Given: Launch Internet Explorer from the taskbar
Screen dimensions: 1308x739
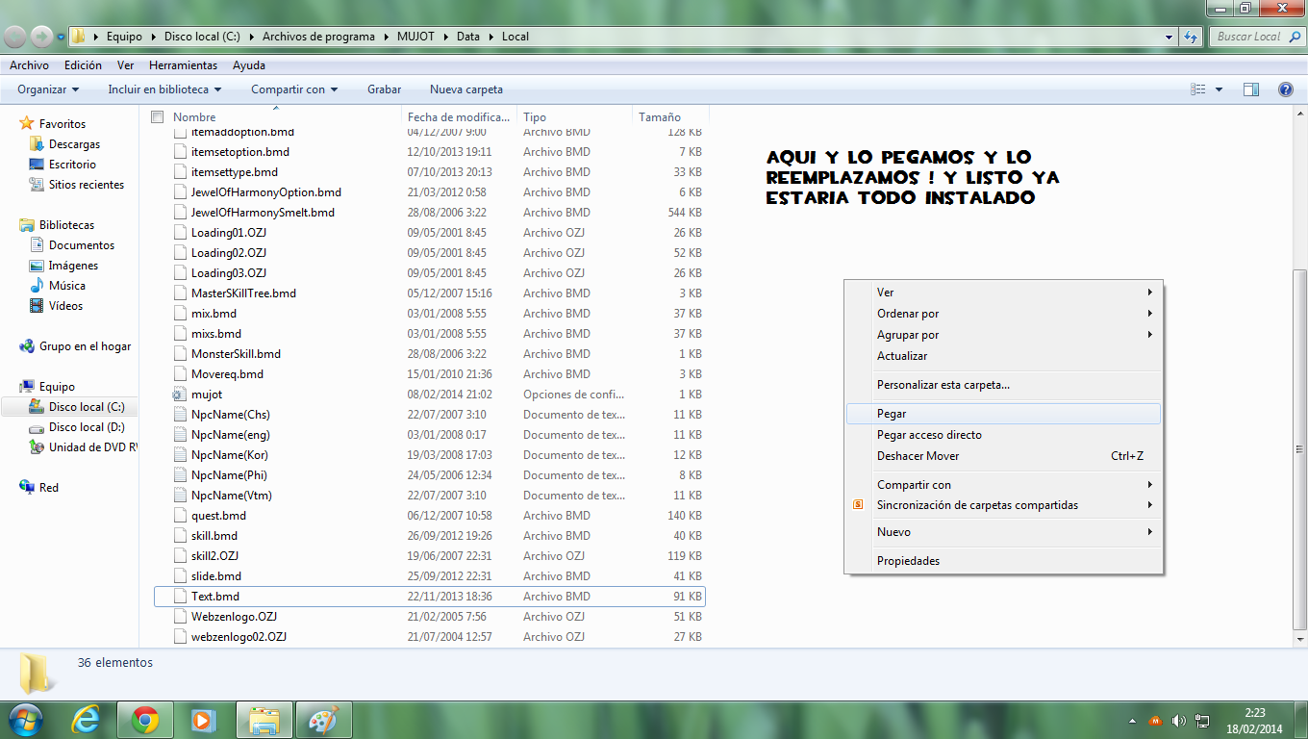Looking at the screenshot, I should [x=87, y=720].
